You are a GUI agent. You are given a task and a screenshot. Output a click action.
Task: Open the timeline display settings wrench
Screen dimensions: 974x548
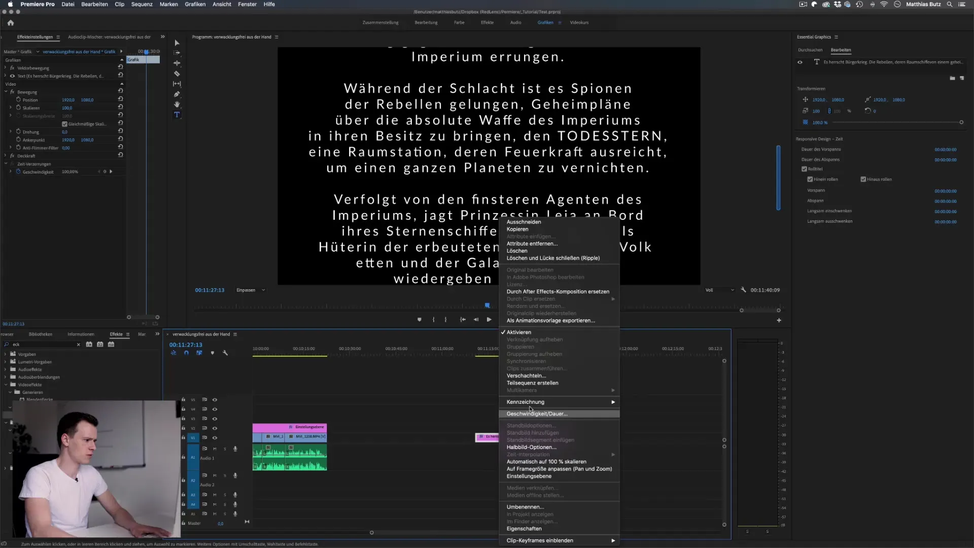click(225, 353)
